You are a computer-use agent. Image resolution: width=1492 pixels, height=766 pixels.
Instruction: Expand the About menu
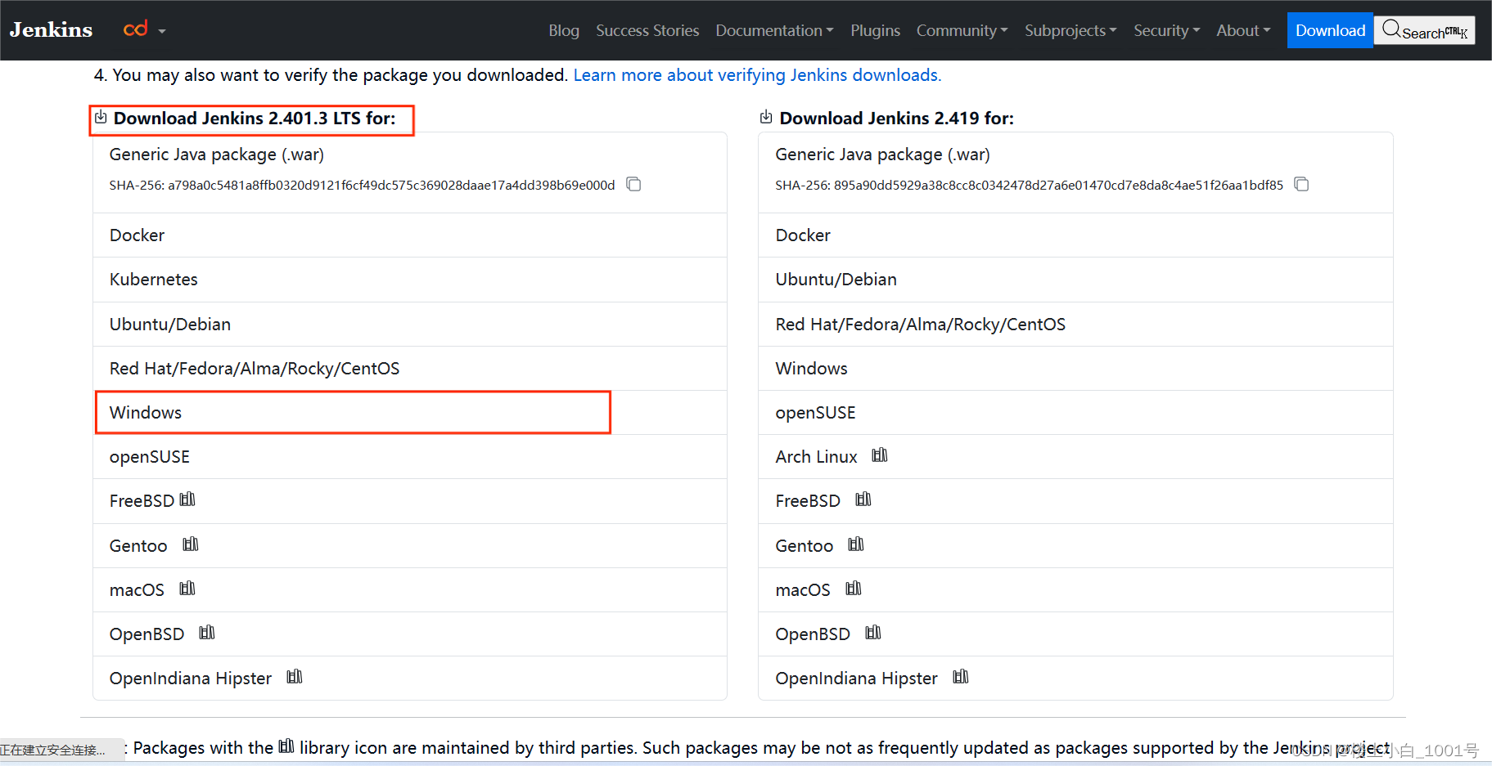(1243, 30)
